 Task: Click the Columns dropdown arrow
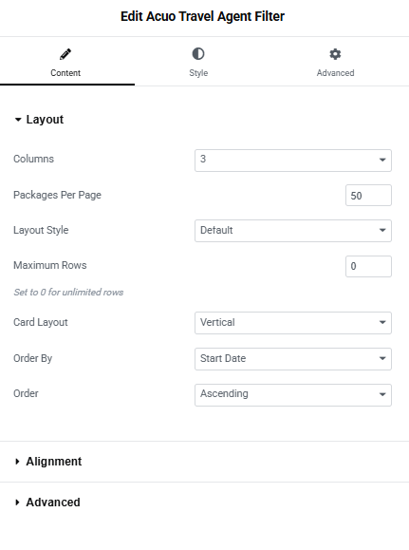(x=382, y=160)
